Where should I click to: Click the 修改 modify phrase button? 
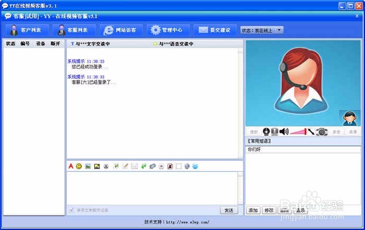[269, 211]
